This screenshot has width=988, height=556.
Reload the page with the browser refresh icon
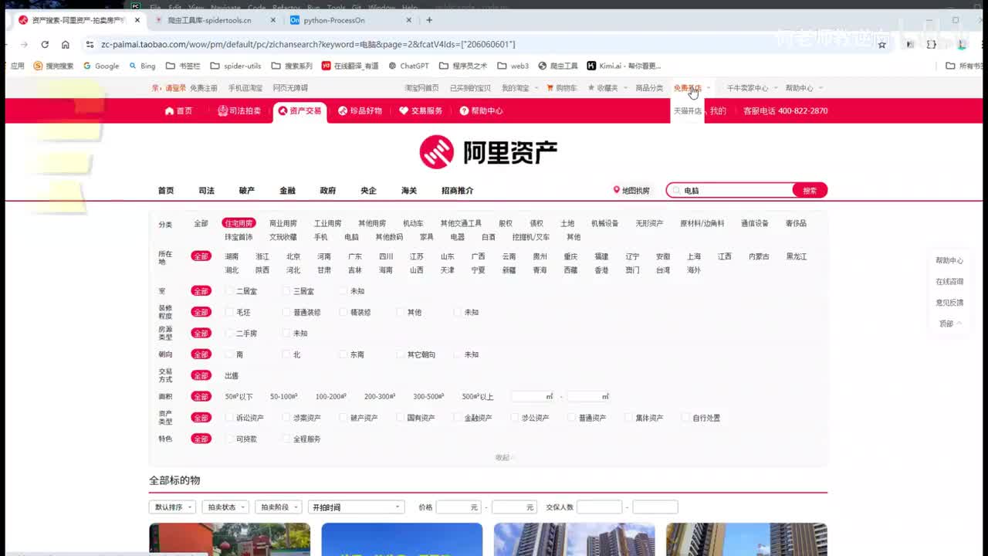(45, 45)
